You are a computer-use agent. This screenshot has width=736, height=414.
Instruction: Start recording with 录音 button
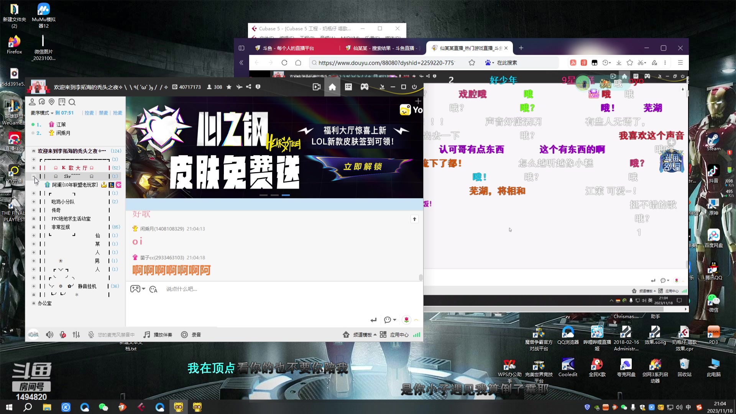click(x=191, y=335)
